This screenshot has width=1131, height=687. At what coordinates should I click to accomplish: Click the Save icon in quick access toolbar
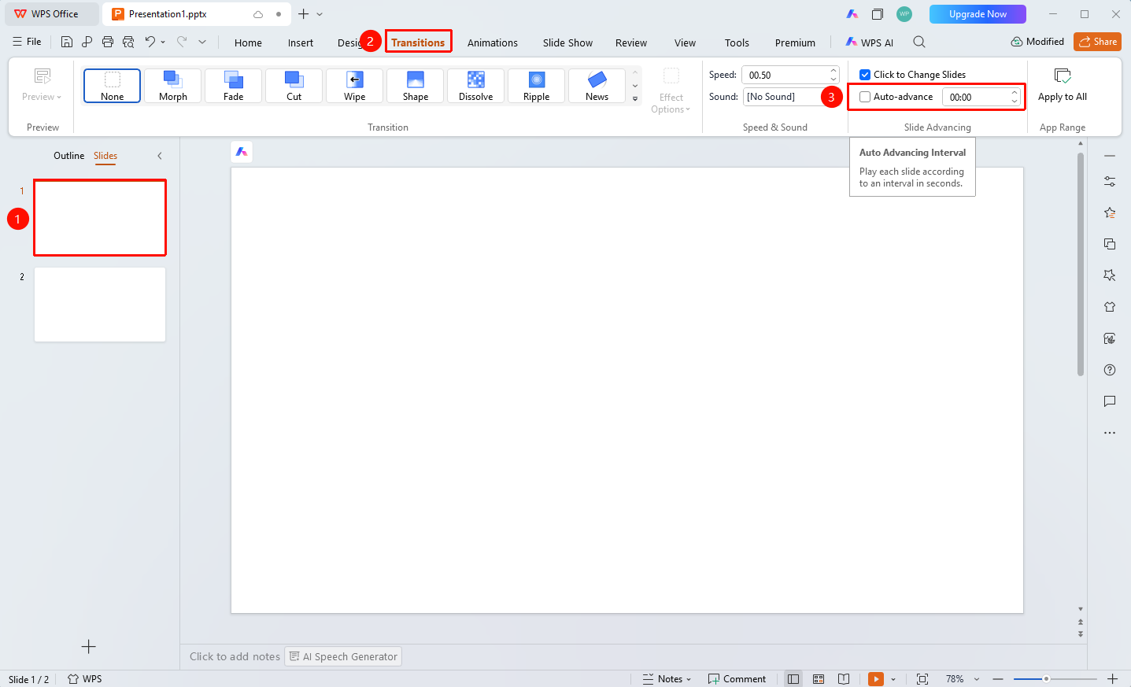(x=67, y=42)
